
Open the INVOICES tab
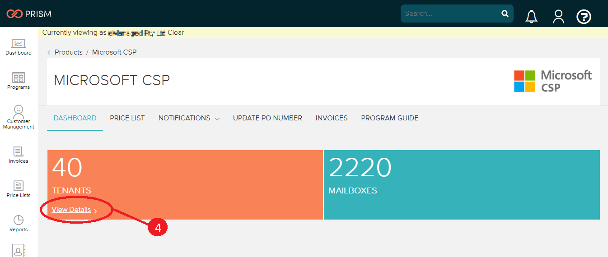coord(332,118)
